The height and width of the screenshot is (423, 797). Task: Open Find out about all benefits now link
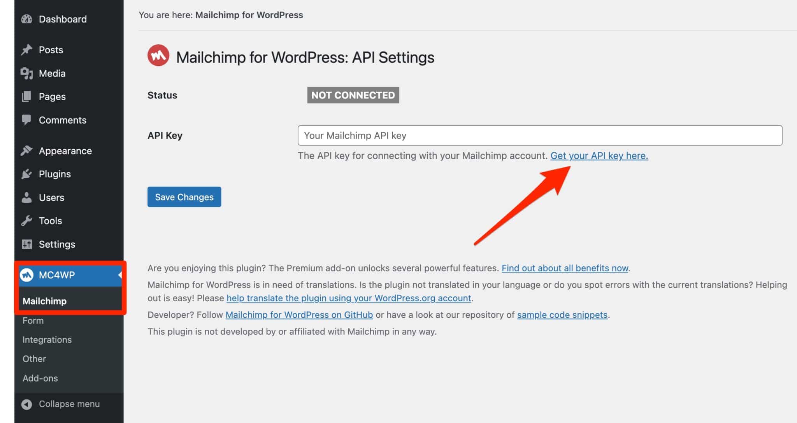click(x=565, y=268)
